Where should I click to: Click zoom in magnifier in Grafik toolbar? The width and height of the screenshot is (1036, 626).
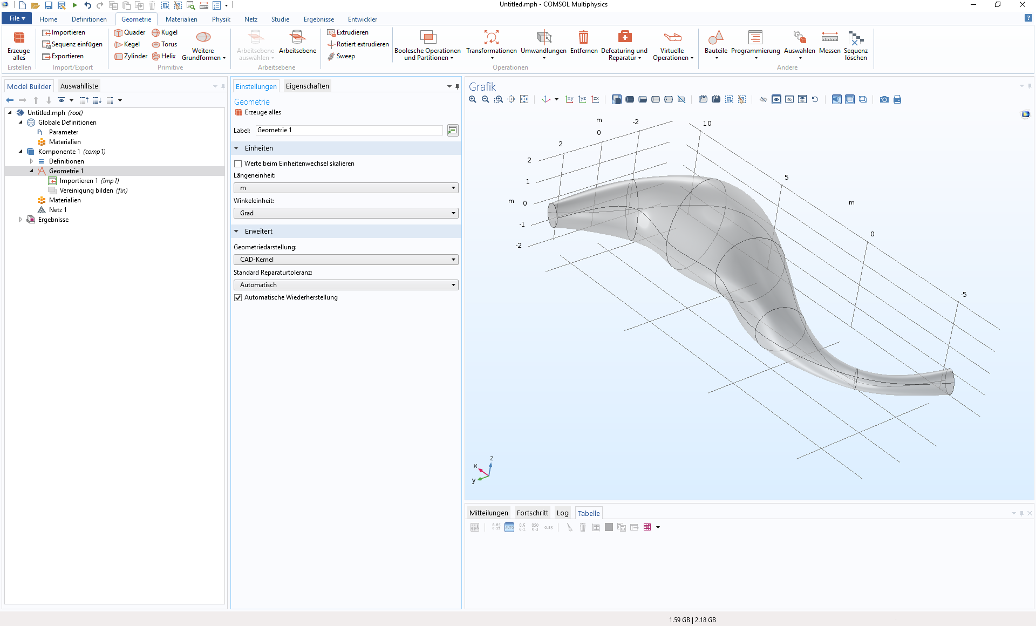(473, 99)
